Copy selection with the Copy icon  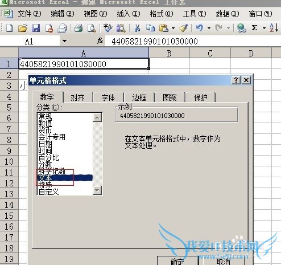[150, 28]
